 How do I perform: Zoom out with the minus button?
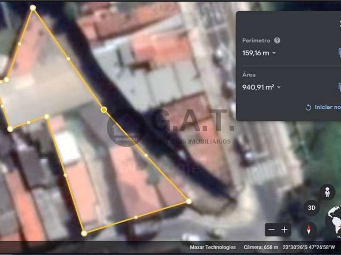coord(272,229)
